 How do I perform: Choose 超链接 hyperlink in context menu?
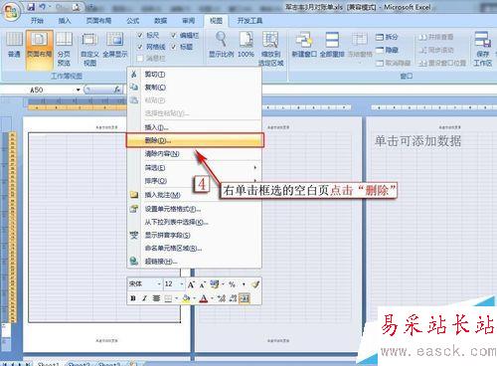click(195, 262)
